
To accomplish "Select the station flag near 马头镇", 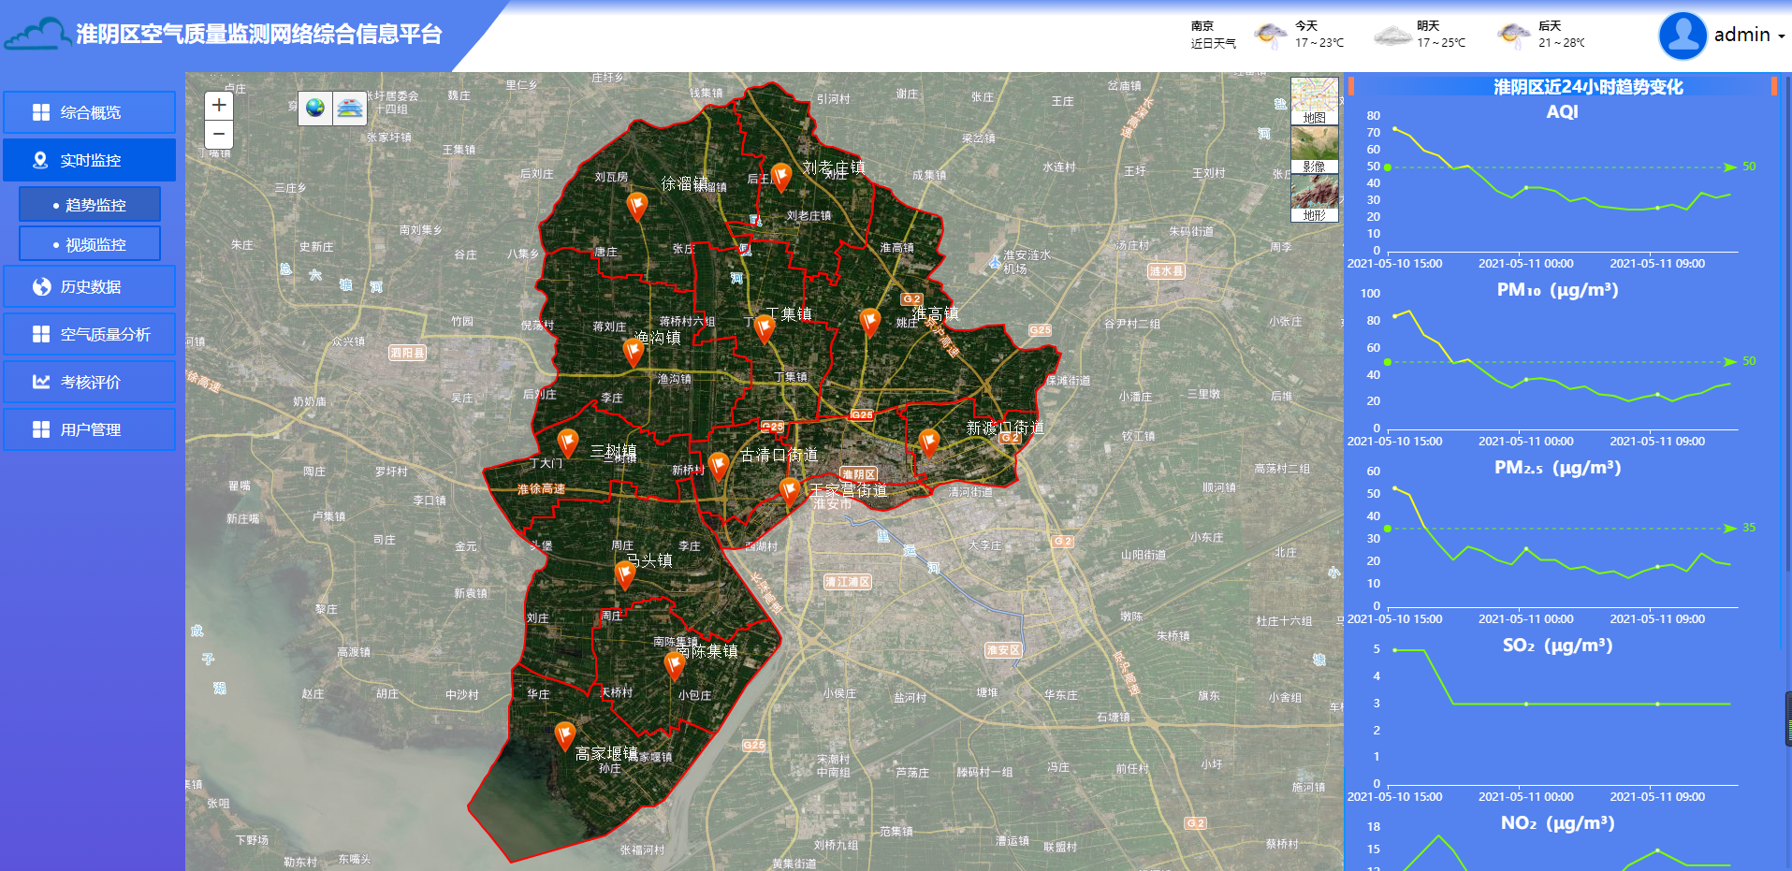I will click(x=625, y=572).
